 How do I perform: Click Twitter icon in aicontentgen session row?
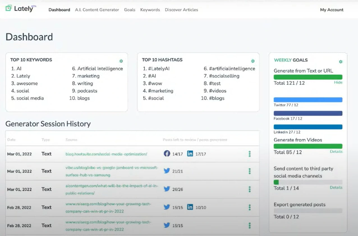tap(167, 189)
